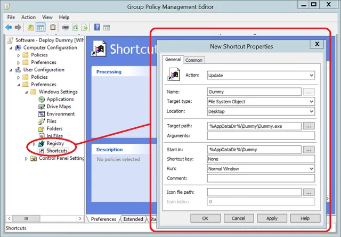Click the Arguments input field

coord(261,136)
